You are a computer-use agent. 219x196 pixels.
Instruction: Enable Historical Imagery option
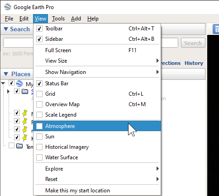pos(97,147)
